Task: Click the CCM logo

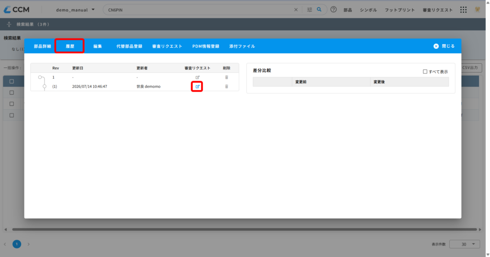Action: coord(17,10)
